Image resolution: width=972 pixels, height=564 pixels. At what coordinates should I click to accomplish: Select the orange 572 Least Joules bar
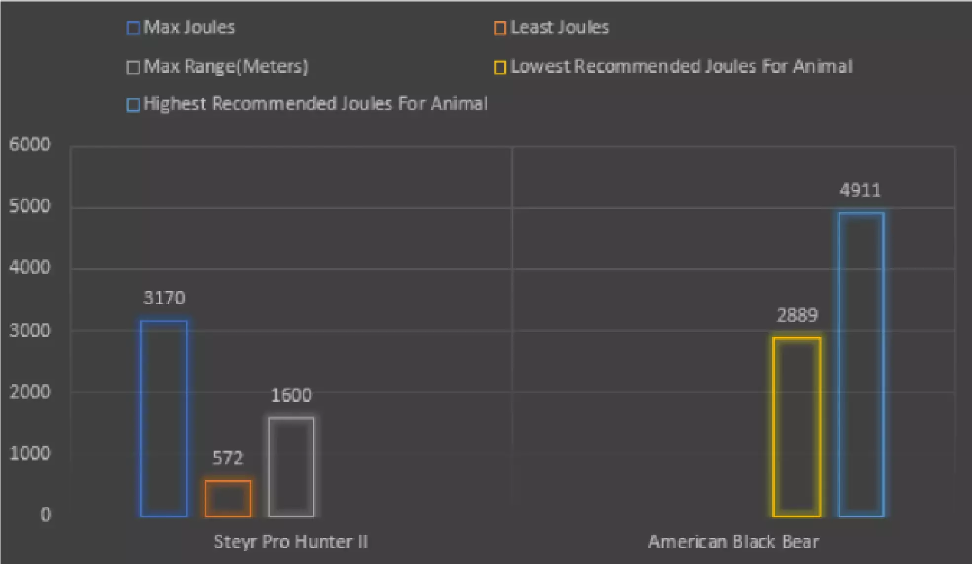coord(228,498)
